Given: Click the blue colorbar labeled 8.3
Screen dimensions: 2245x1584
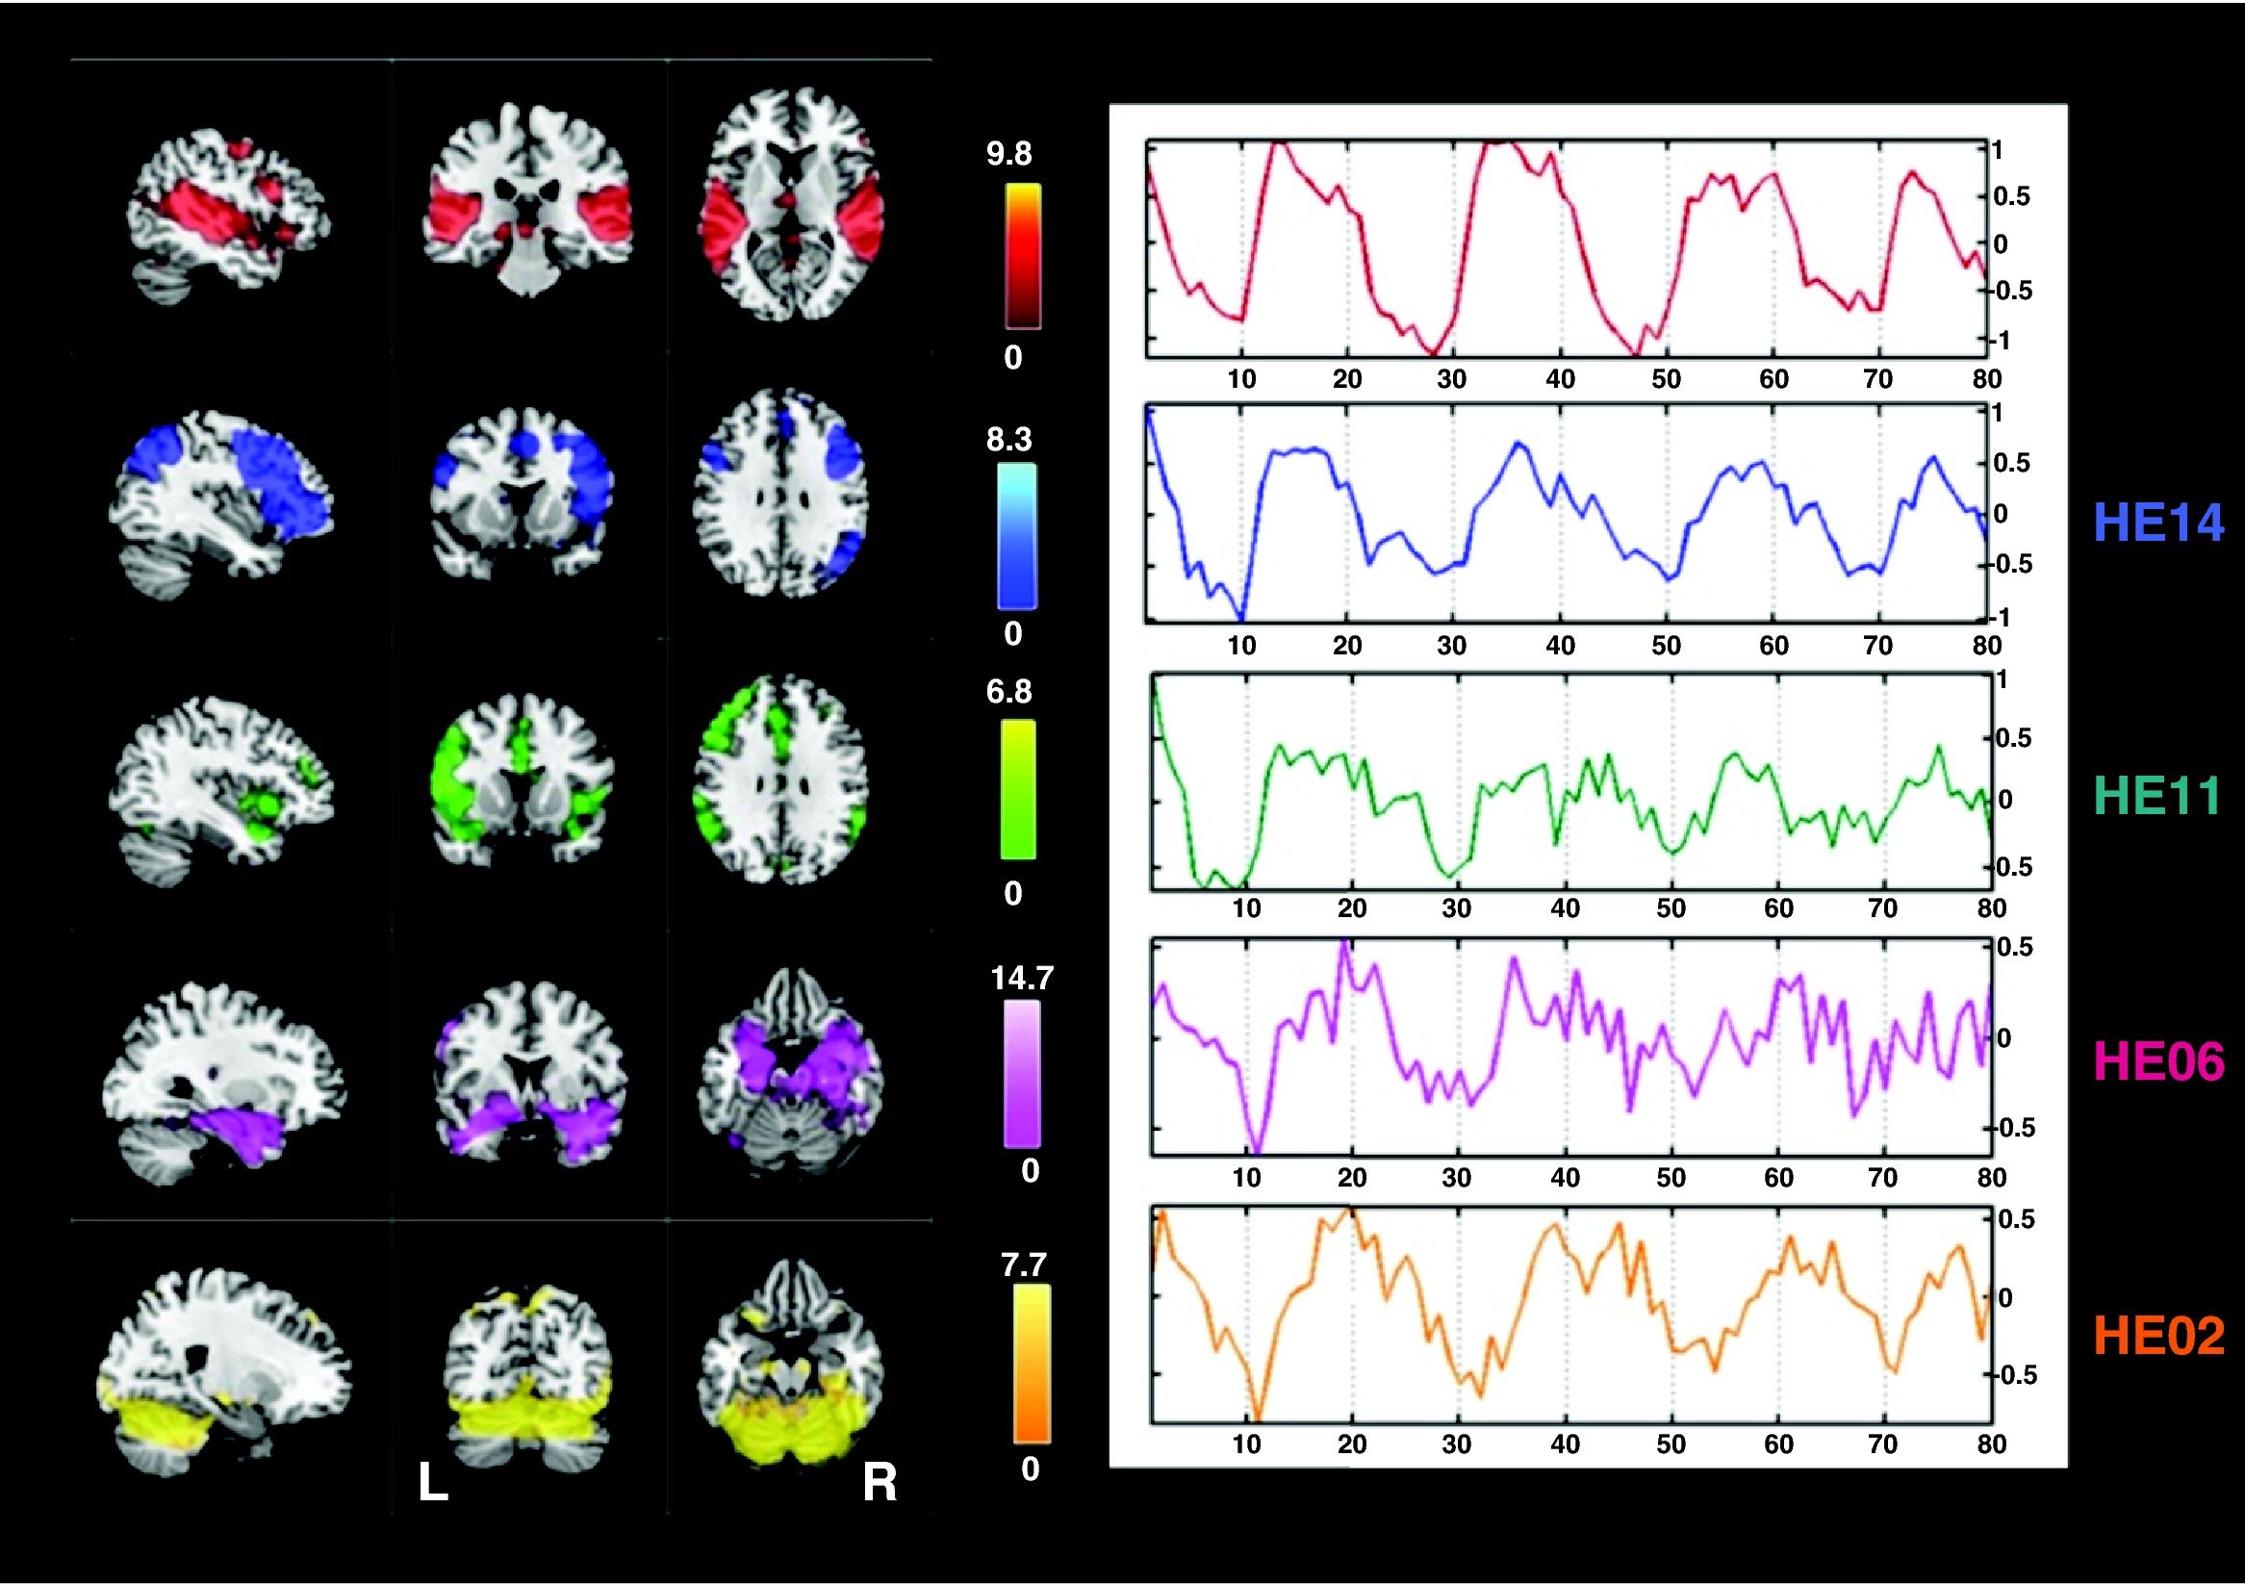Looking at the screenshot, I should tap(1017, 536).
